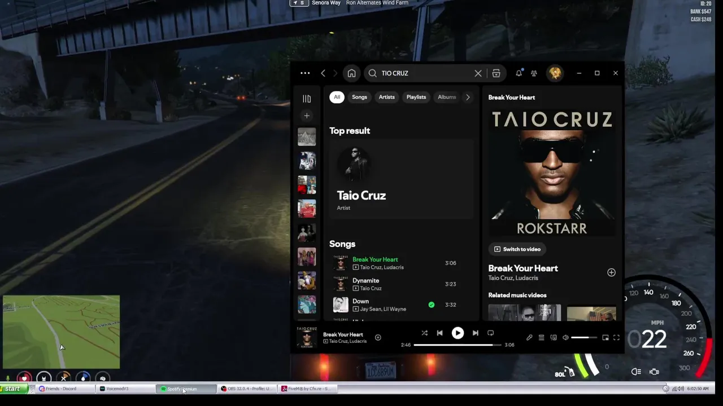Open second related music video thumbnail
This screenshot has width=723, height=406.
[x=591, y=314]
